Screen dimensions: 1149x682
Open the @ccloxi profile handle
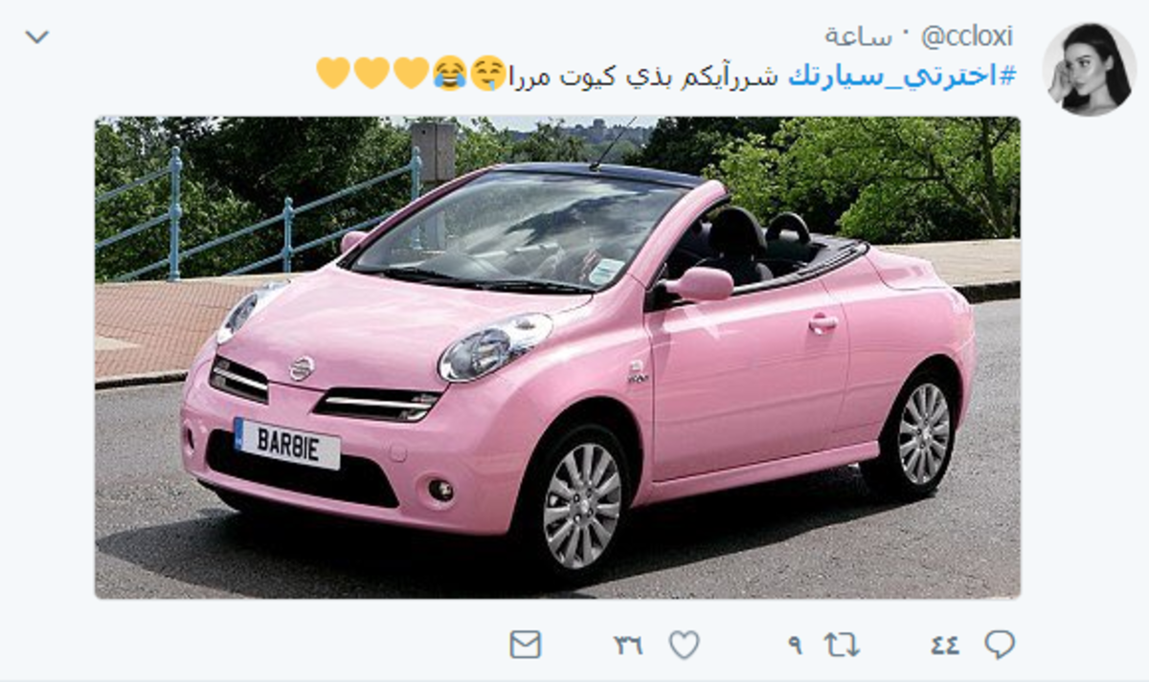(x=965, y=37)
